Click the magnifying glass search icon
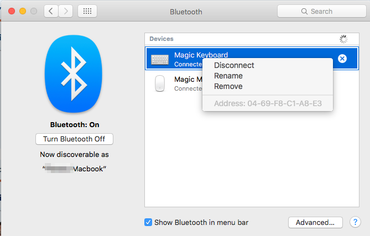 point(304,11)
